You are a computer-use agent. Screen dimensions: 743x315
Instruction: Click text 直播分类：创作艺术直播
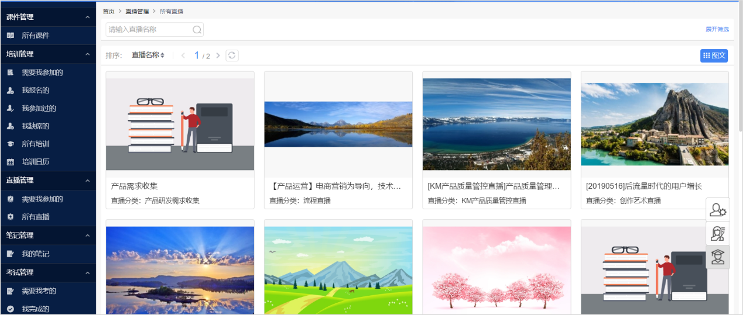[623, 200]
